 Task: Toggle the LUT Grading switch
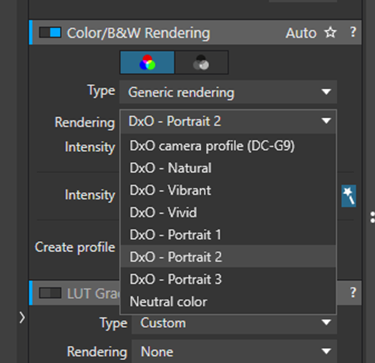tap(50, 293)
